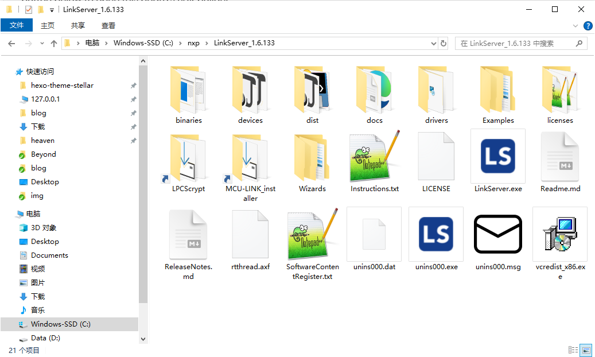Image resolution: width=595 pixels, height=357 pixels.
Task: Open the 文件 menu tab
Action: click(x=17, y=25)
